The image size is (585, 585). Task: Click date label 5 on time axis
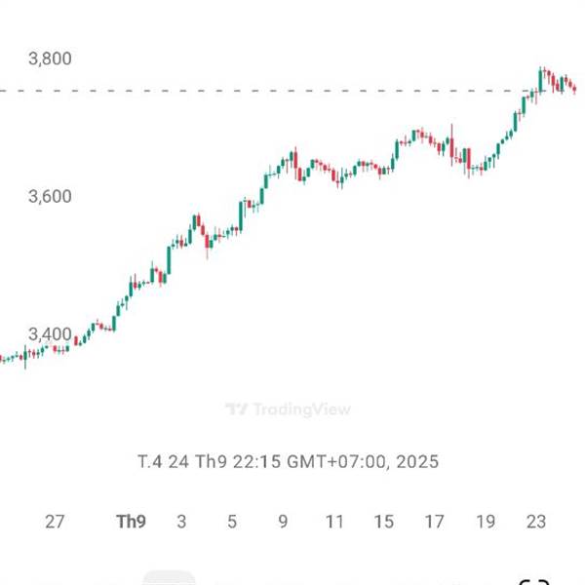[x=232, y=522]
